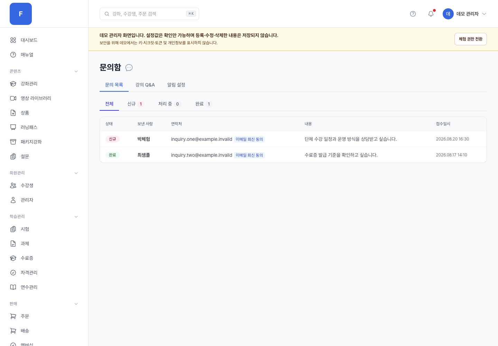The height and width of the screenshot is (346, 498).
Task: Click the 관리자 single user icon
Action: [x=13, y=200]
